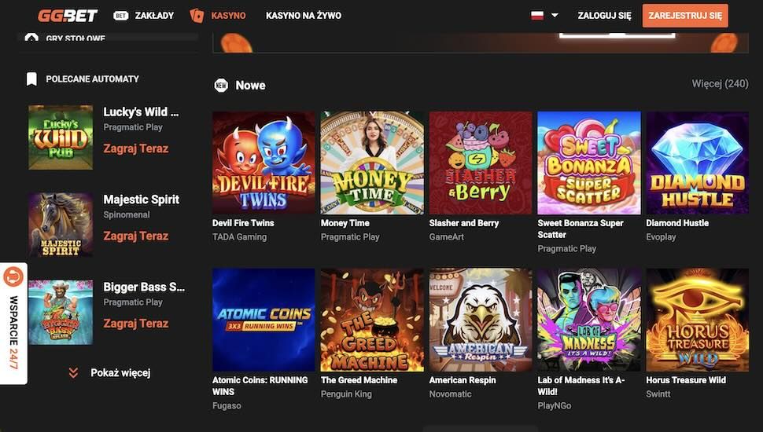Open Atomic Coins Running Wins tile
763x432 pixels.
264,320
